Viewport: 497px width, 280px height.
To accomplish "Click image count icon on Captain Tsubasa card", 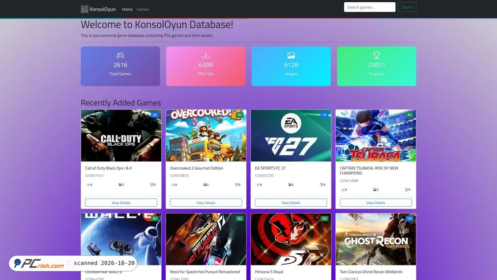I will click(x=375, y=190).
